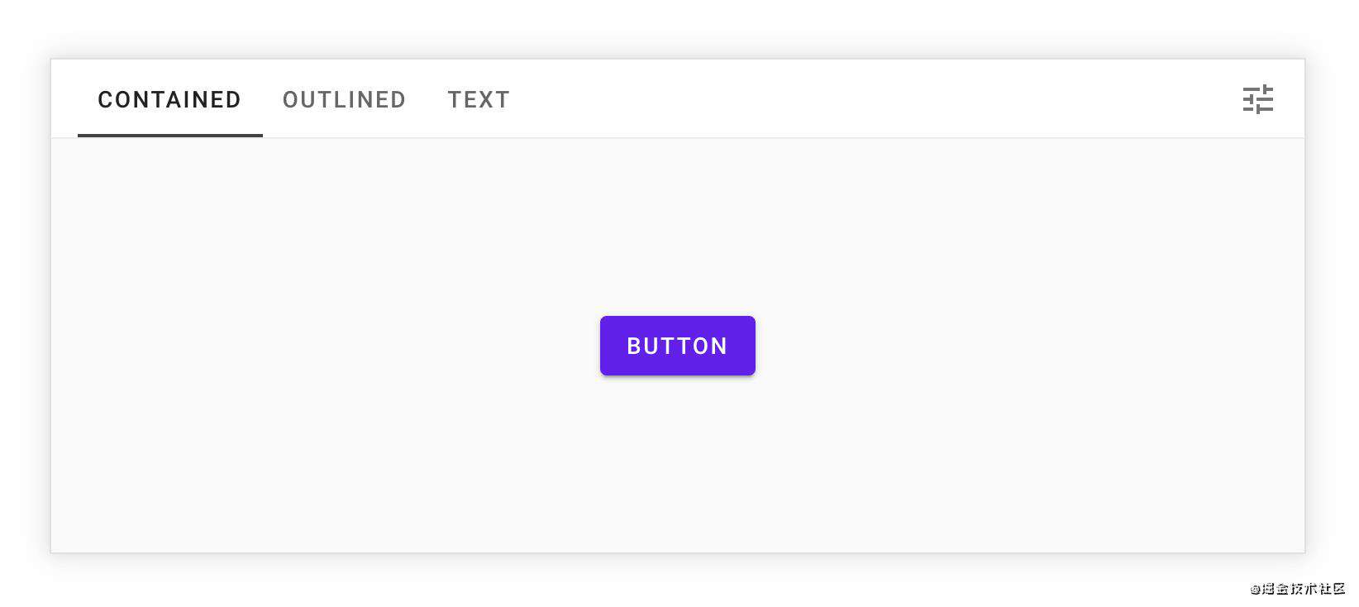Return to the contained button variant demo
1359x607 pixels.
tap(169, 99)
